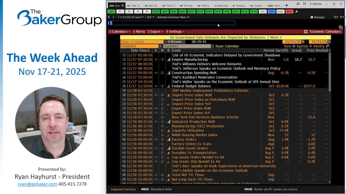The image size is (346, 194).
Task: Open the chart icon for Construction Spending MoM
Action: click(x=169, y=73)
